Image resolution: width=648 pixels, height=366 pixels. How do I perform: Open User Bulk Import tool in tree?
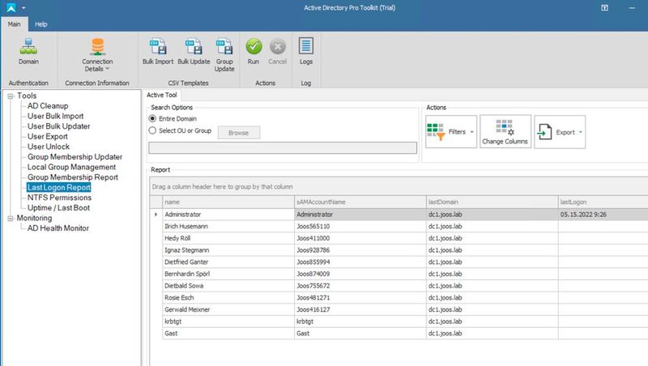(55, 116)
